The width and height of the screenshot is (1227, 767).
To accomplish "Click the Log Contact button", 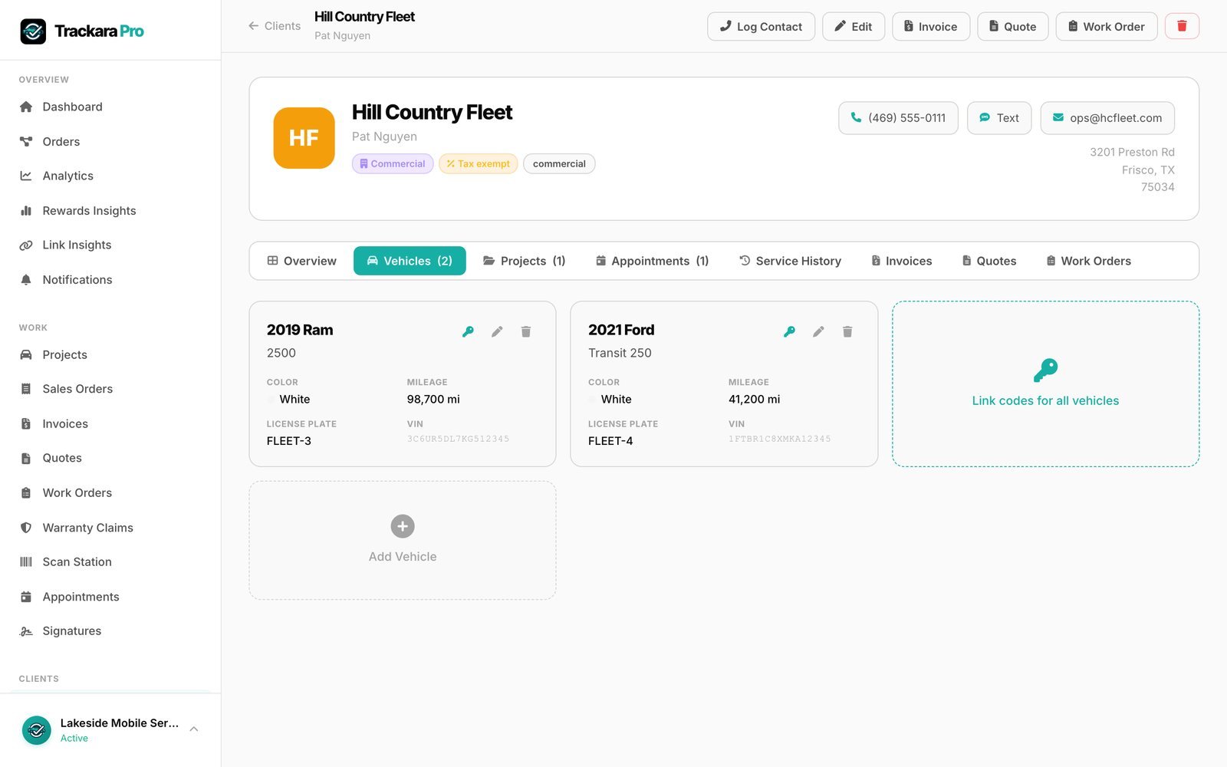I will [x=761, y=26].
